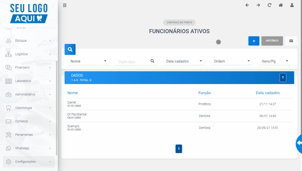Viewport: 302px width, 171px height.
Task: Sort by the Função column header
Action: tap(205, 93)
